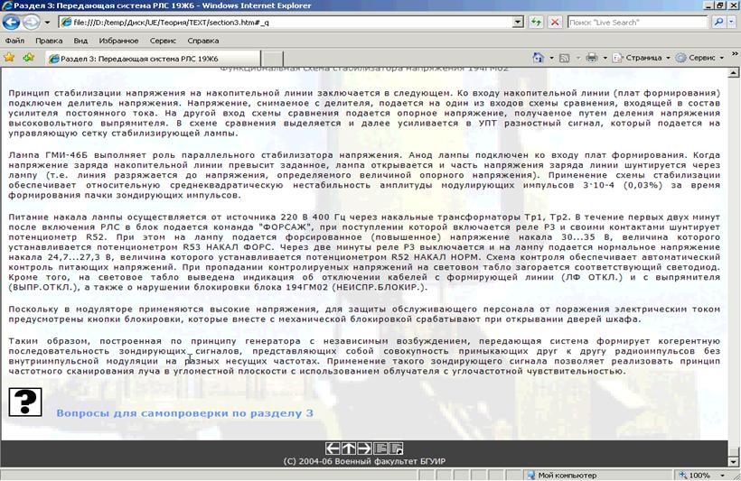
Task: Click the right arrow navigation icon at page bottom
Action: 365,448
